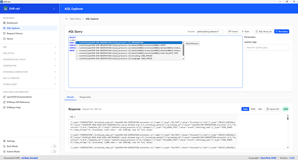Go back using the breadcrumb arrow
Viewport: 298px width, 160px height.
tap(67, 19)
